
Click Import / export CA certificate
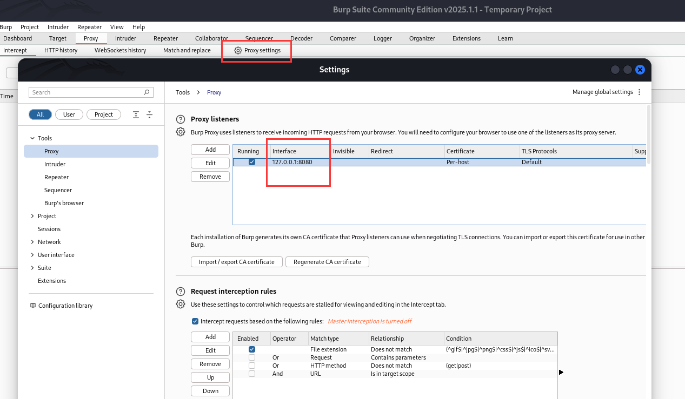tap(237, 262)
